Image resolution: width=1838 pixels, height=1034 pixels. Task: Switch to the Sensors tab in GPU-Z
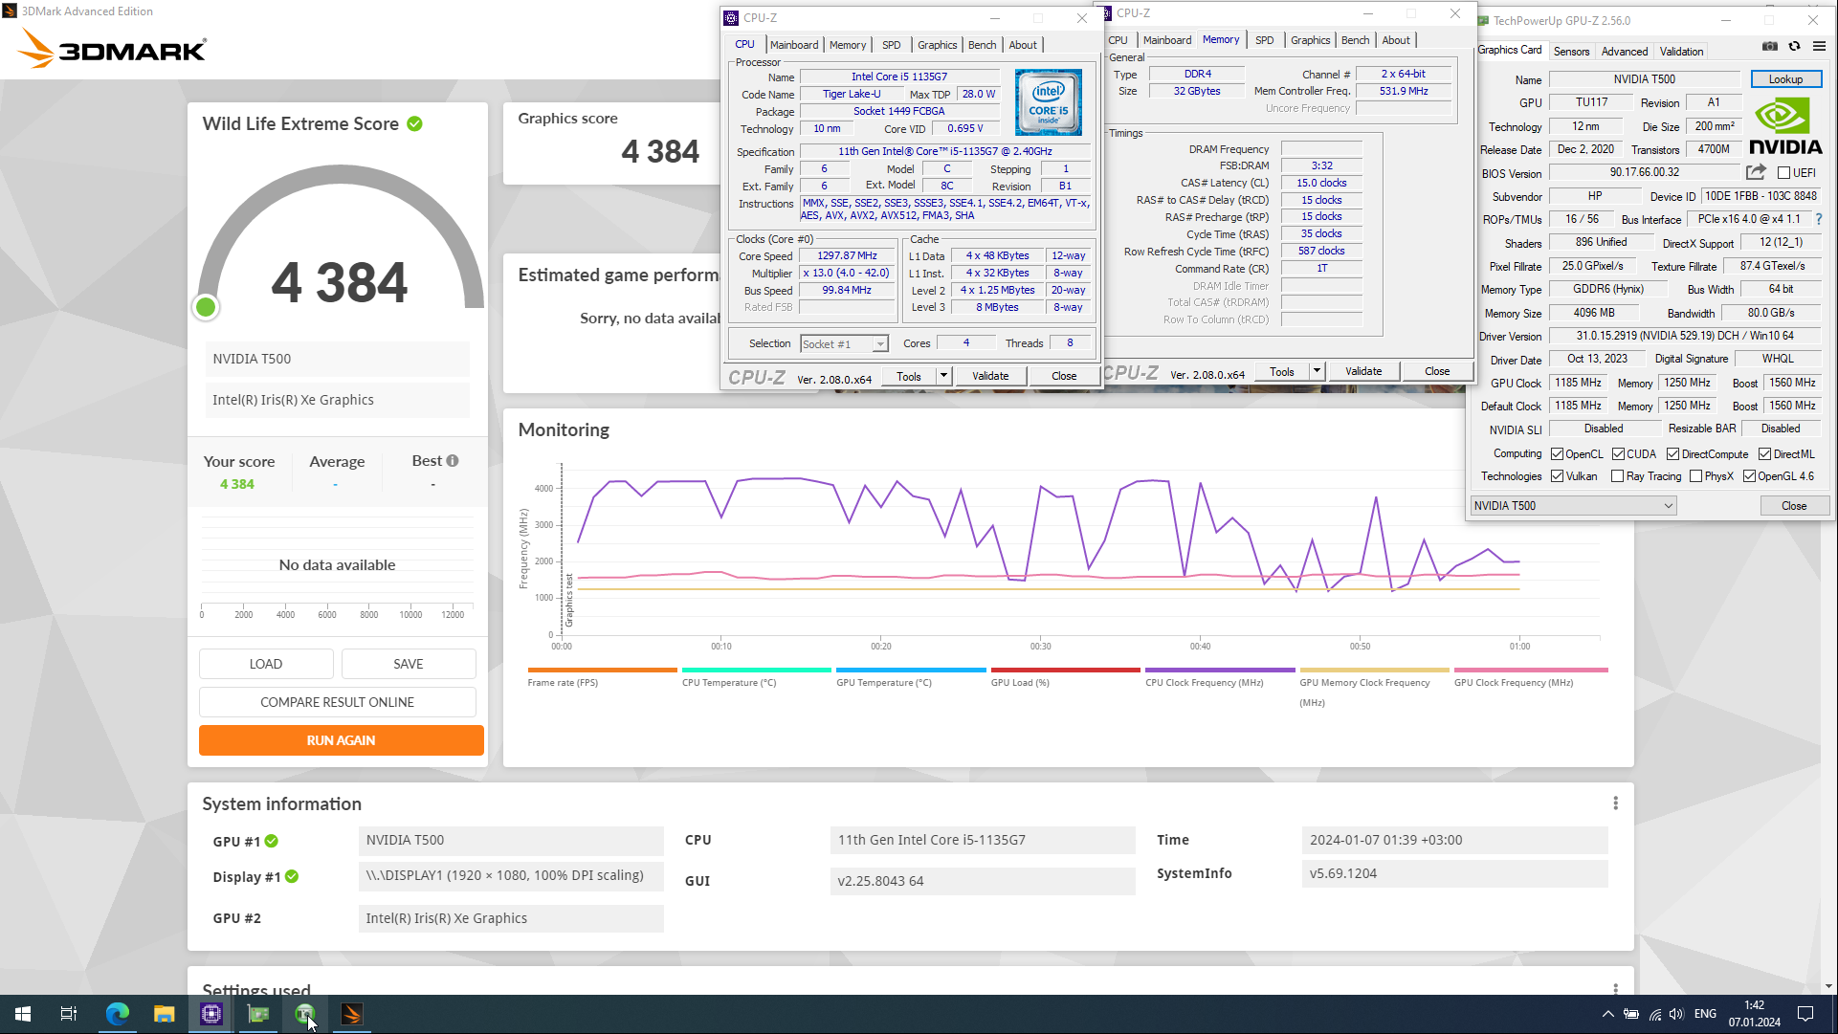click(x=1571, y=52)
